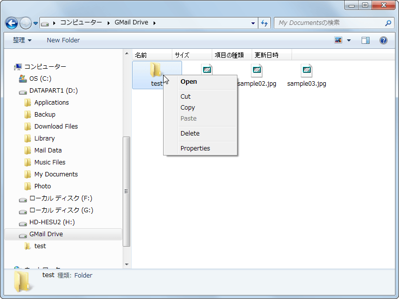The image size is (399, 299).
Task: Click navigation pane scroll up arrow
Action: [127, 53]
